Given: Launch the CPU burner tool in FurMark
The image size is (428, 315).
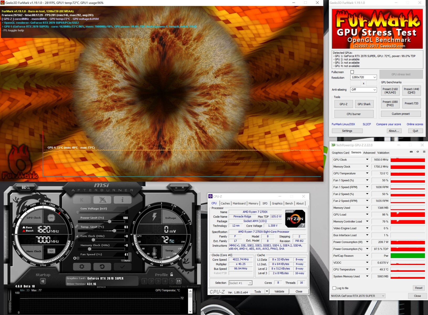Looking at the screenshot, I should pos(354,114).
